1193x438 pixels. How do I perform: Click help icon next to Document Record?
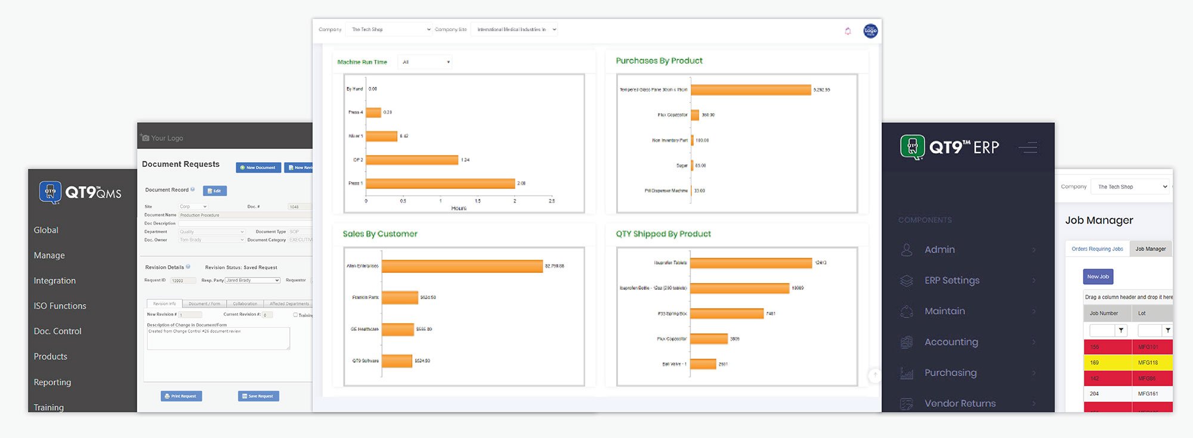pos(193,190)
